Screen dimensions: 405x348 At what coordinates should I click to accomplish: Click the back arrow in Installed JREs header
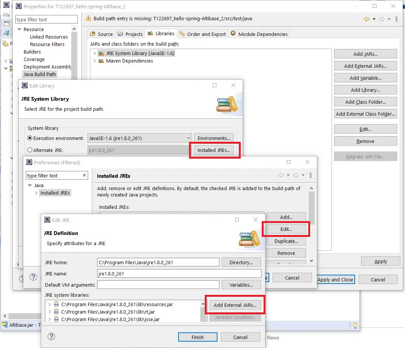(x=281, y=175)
